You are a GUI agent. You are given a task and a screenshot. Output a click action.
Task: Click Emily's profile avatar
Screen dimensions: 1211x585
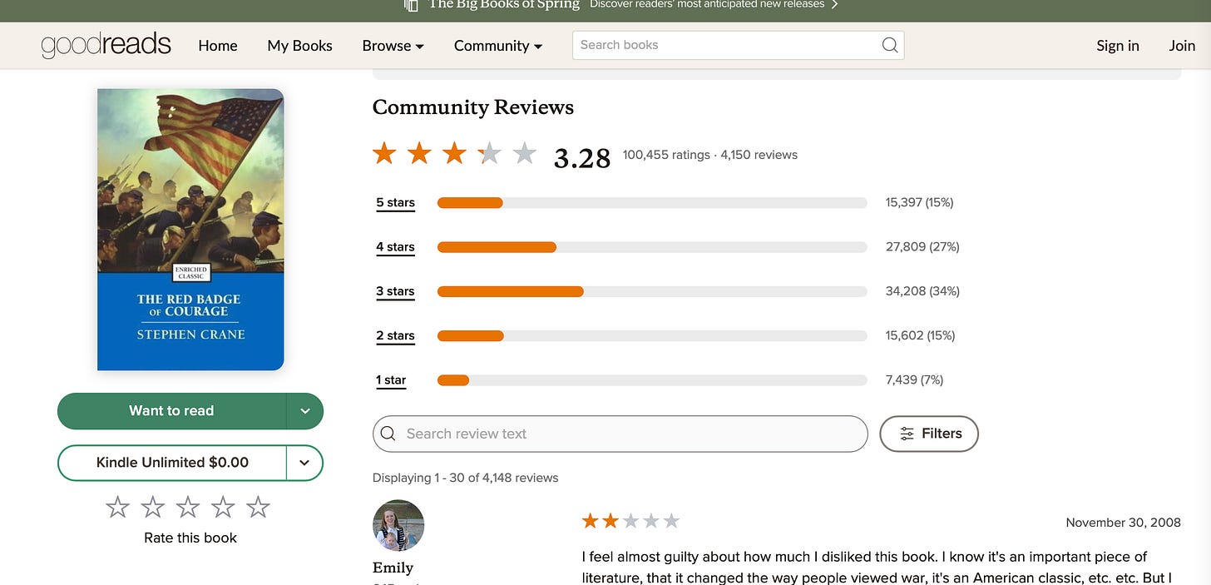[398, 525]
